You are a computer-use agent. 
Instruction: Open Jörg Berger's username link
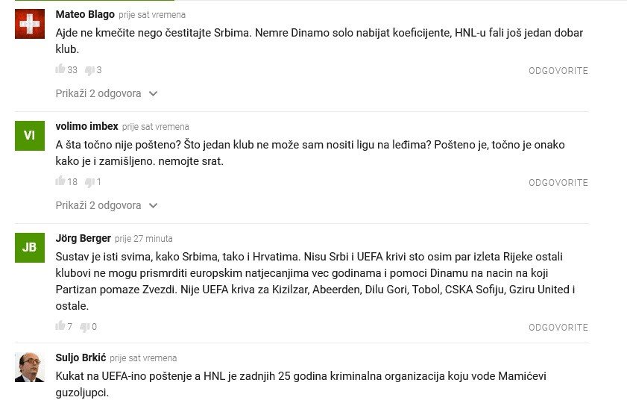pos(83,238)
